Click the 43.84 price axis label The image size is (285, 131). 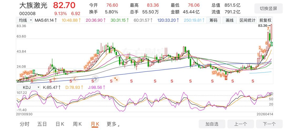(21, 52)
